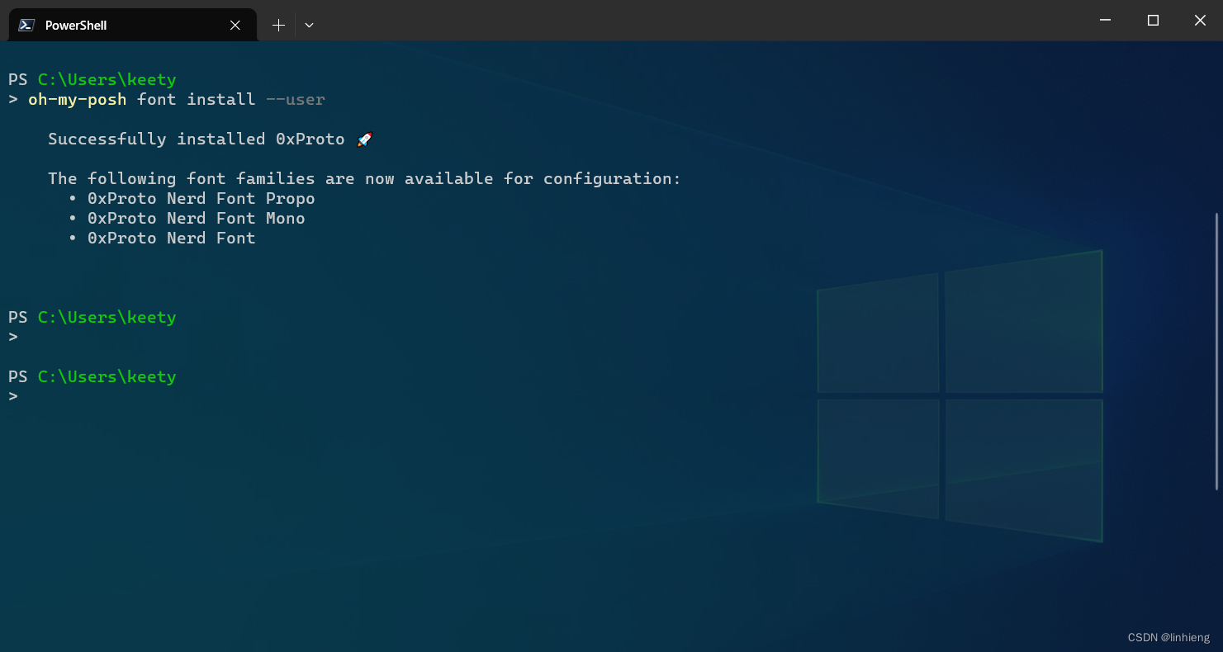Click the bottom 'C:\Users\keety' prompt path
Image resolution: width=1223 pixels, height=652 pixels.
click(107, 376)
